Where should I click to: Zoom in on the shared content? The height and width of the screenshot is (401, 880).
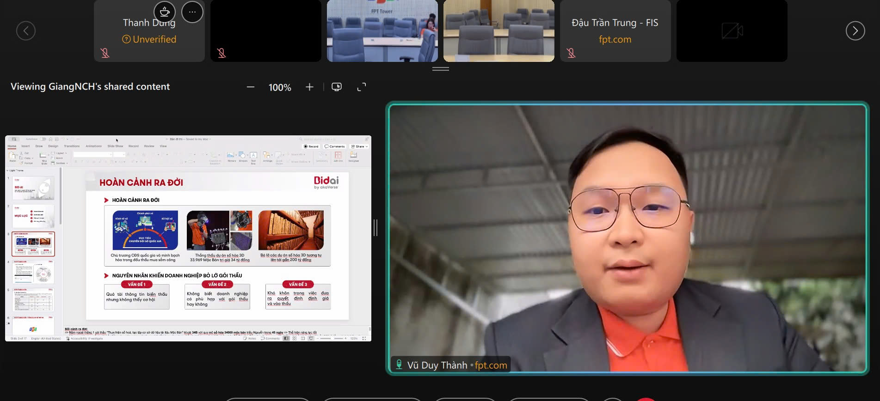pos(309,87)
